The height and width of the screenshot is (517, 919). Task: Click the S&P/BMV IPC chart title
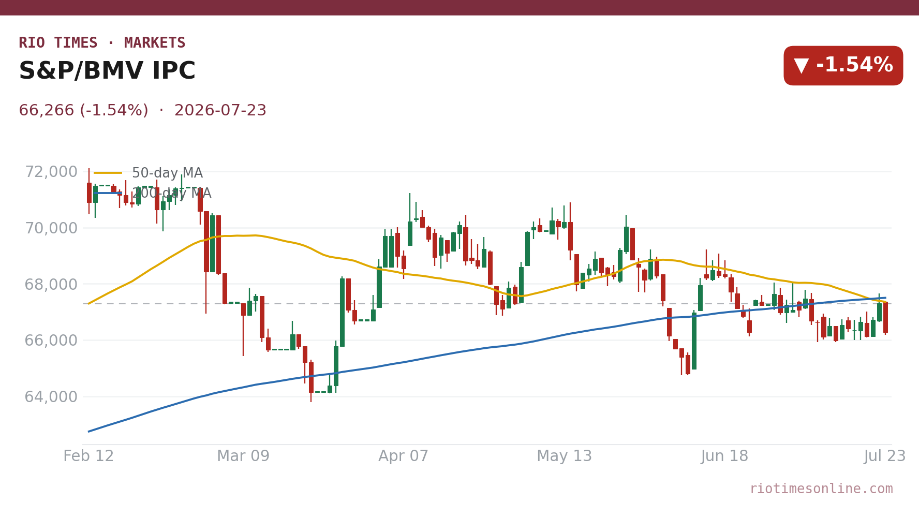coord(107,71)
